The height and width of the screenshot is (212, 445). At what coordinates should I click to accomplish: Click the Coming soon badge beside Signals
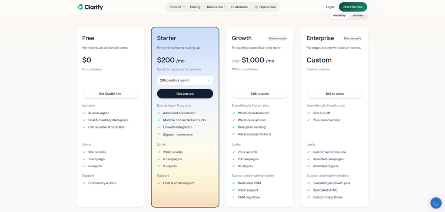[x=185, y=135]
